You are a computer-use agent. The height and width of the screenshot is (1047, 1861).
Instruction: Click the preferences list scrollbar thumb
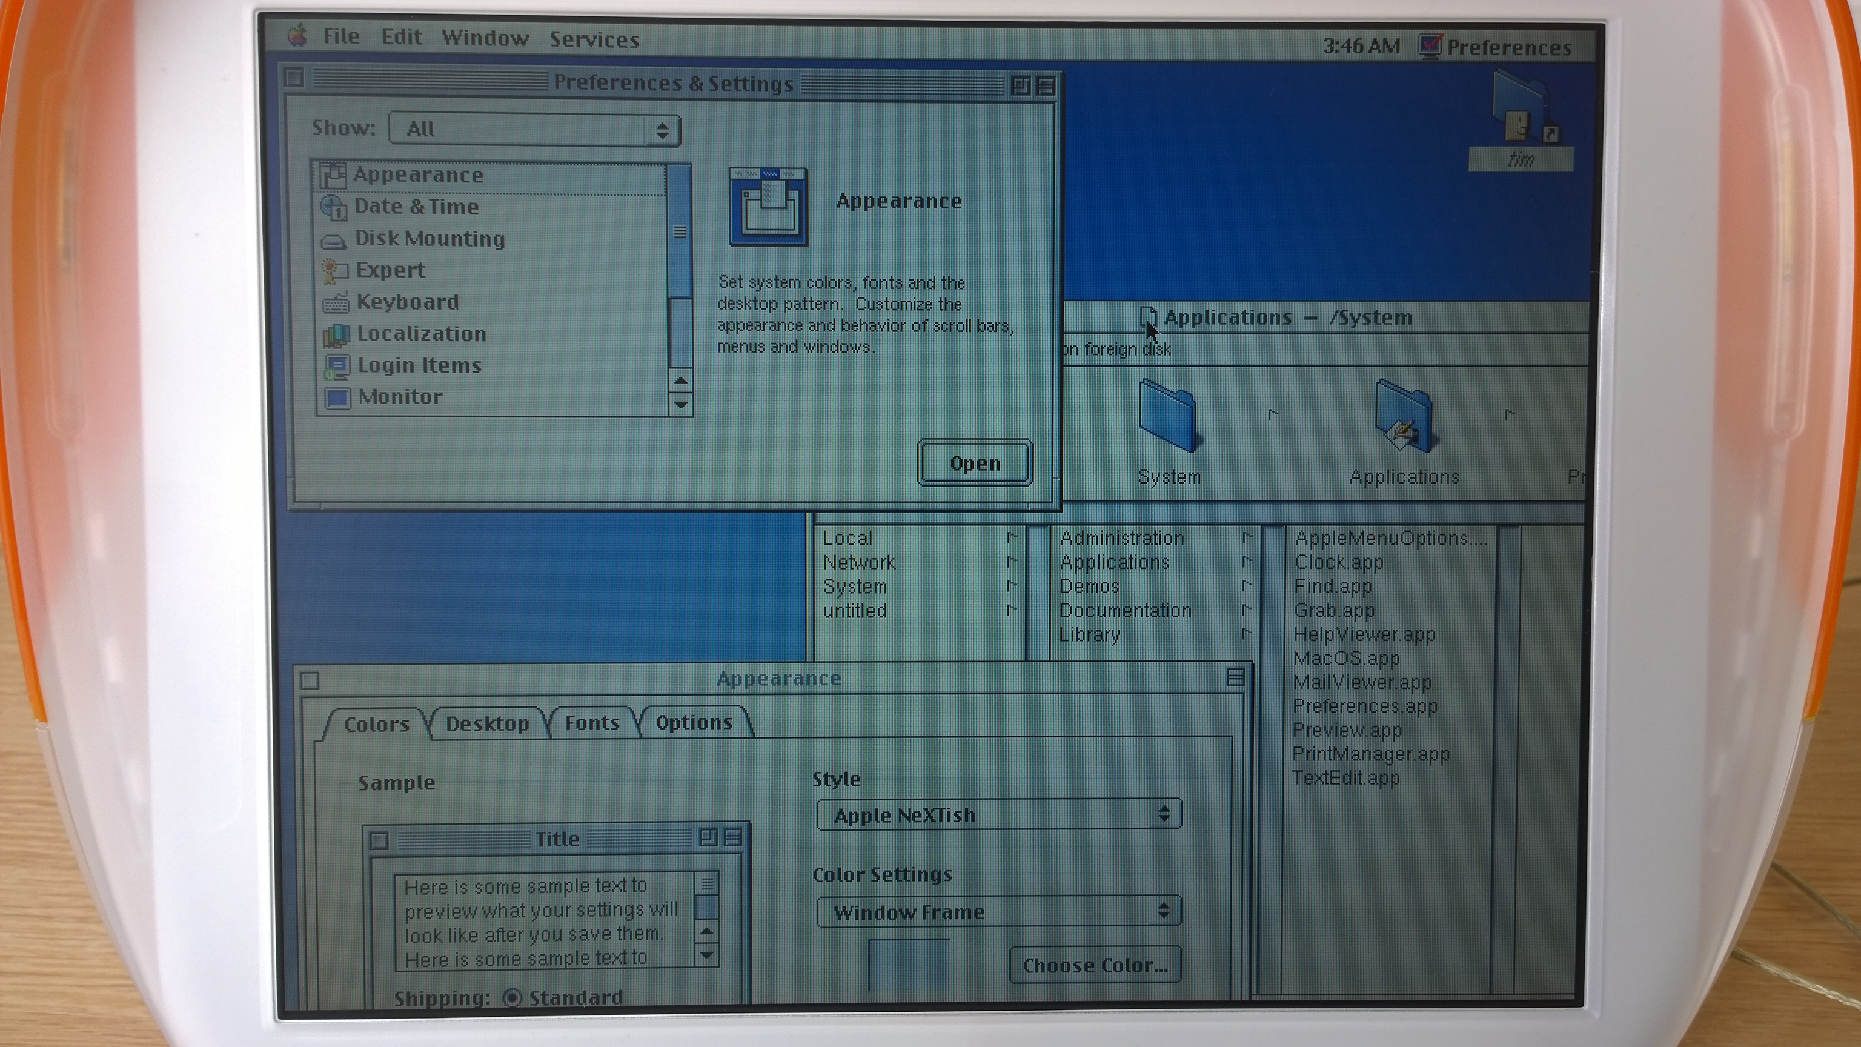[679, 232]
